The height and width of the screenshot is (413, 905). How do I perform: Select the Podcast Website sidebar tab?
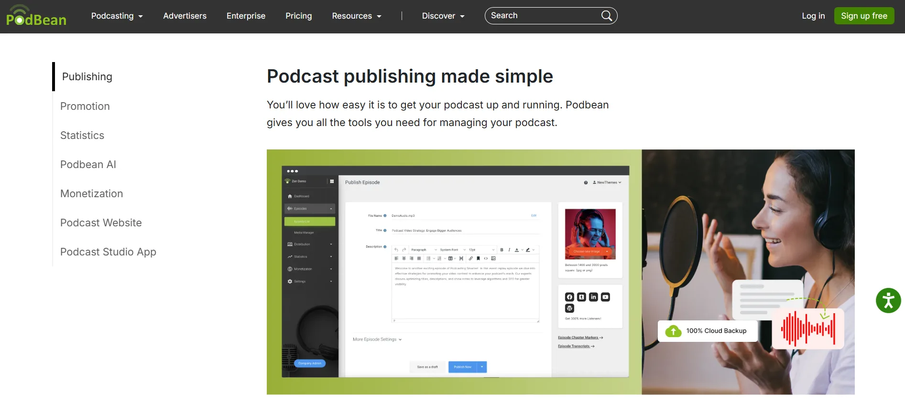click(x=101, y=222)
